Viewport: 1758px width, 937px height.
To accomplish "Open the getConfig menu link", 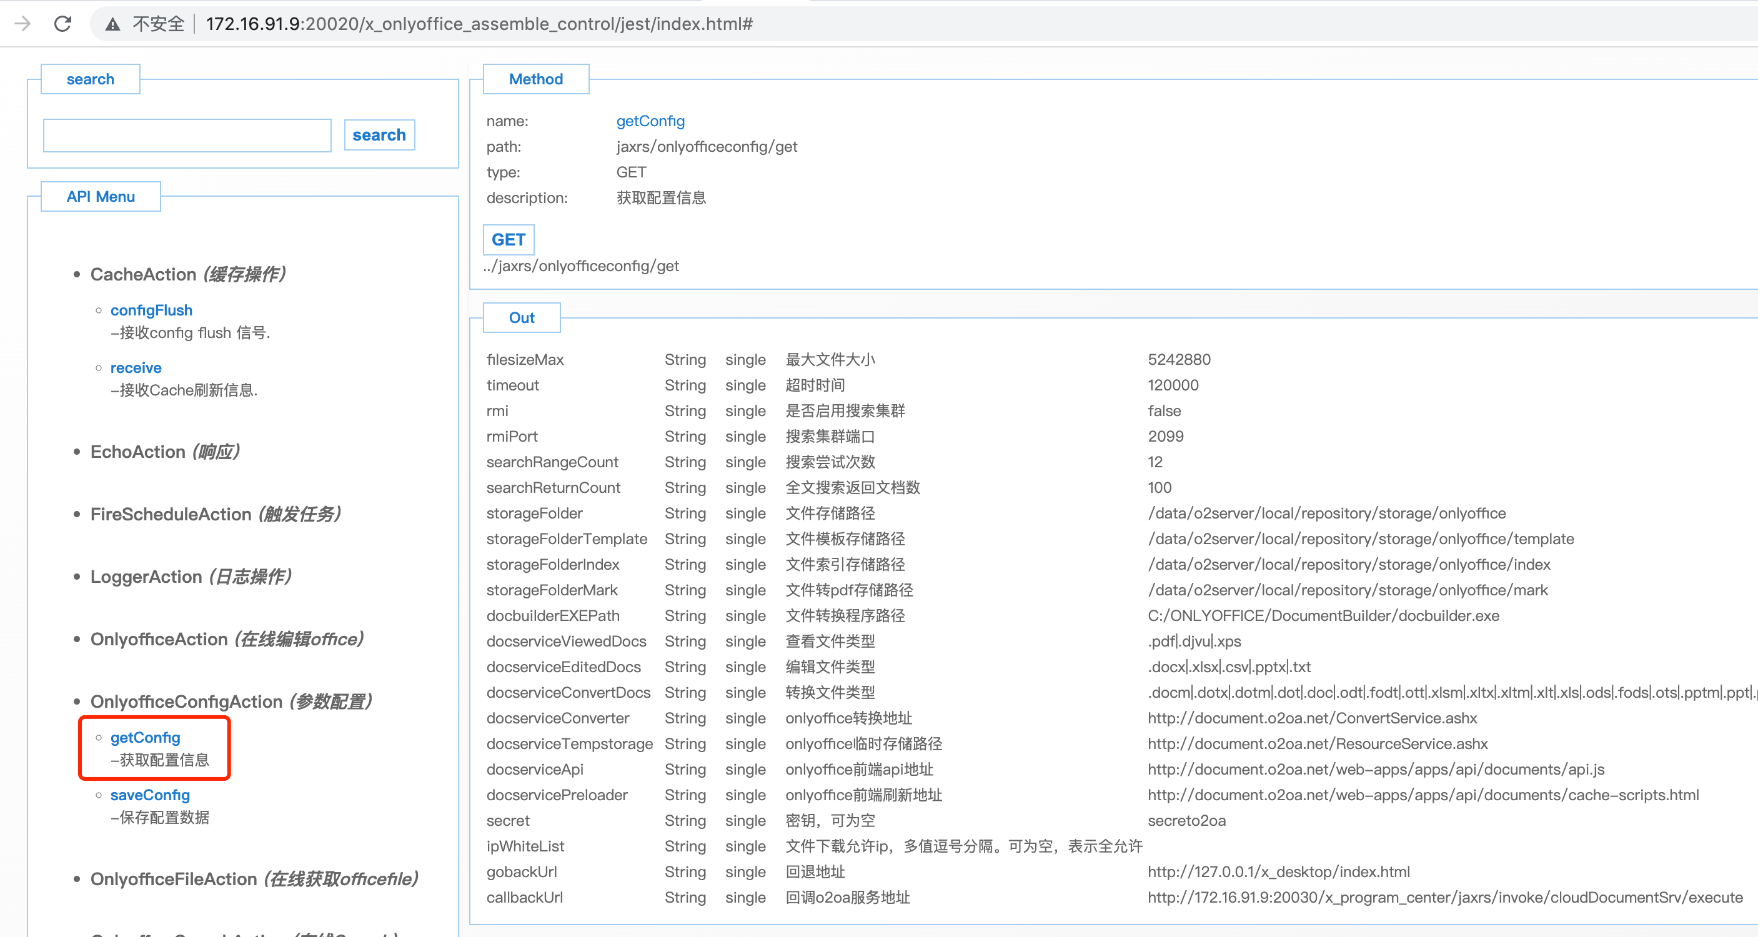I will pos(145,737).
